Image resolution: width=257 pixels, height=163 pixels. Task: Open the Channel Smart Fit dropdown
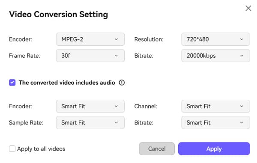pyautogui.click(x=216, y=106)
